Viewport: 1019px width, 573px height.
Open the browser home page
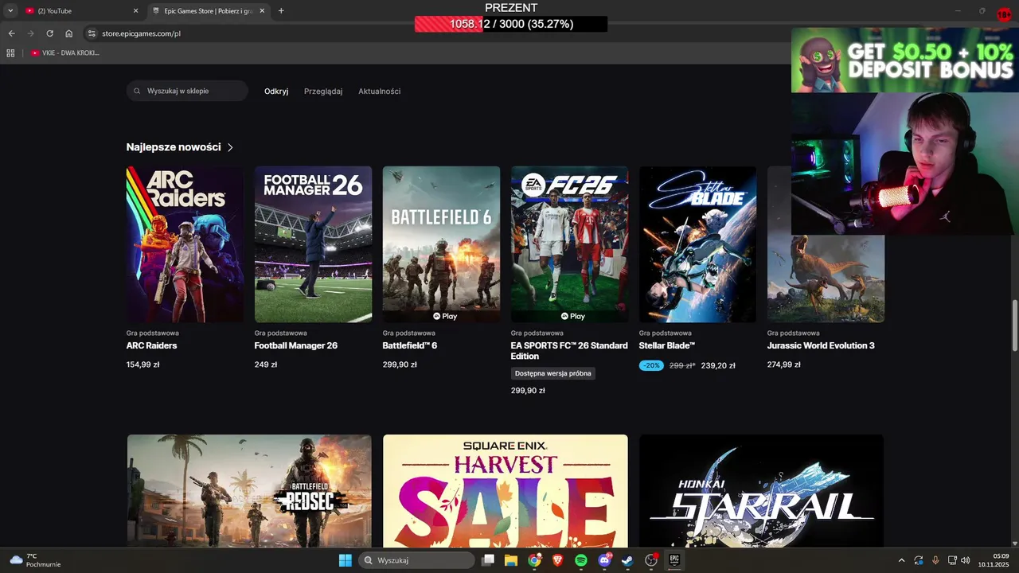coord(69,33)
